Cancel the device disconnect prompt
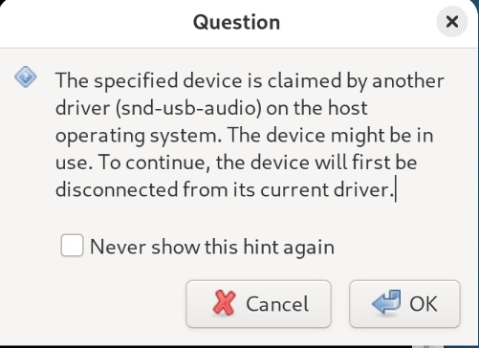 [x=258, y=304]
